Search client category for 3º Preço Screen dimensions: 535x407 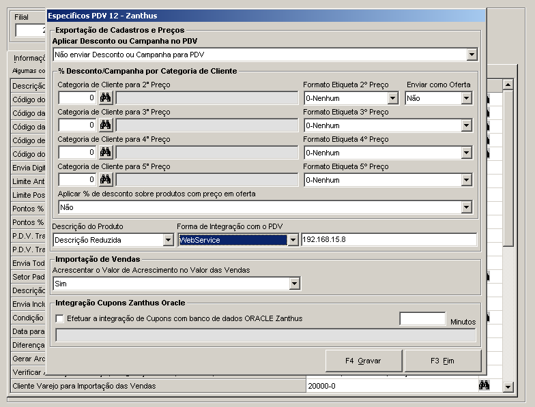[x=105, y=125]
